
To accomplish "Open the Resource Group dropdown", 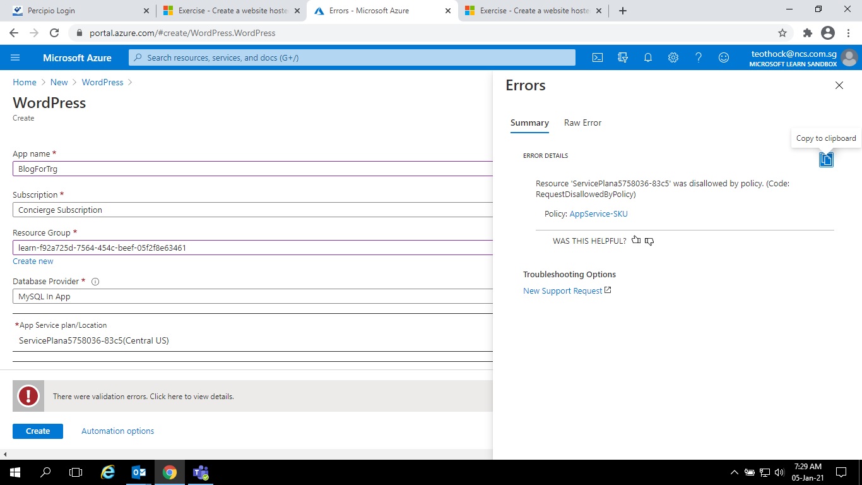I will [252, 248].
